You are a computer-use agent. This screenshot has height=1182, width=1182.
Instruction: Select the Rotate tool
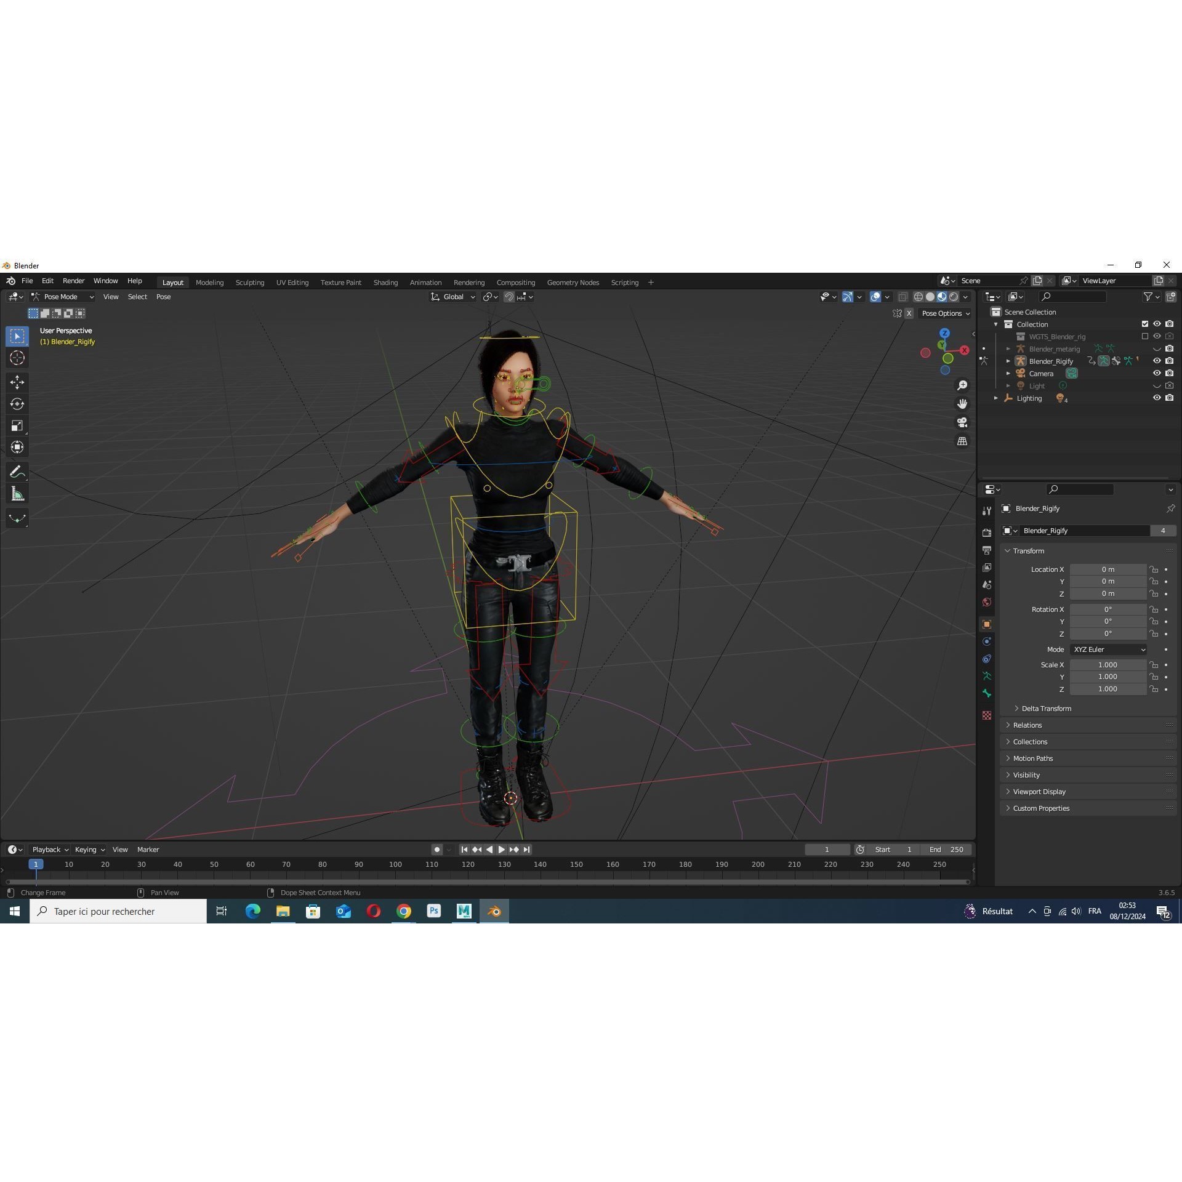[x=17, y=404]
